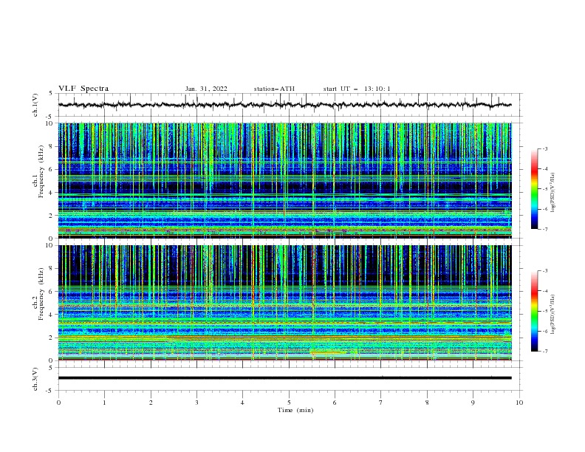
Task: Click the "-7" value on ch.2 colorbar
Action: 544,351
